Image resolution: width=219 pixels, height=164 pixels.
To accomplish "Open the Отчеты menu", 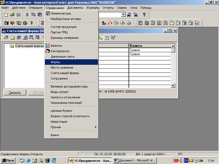I will tap(108, 8).
